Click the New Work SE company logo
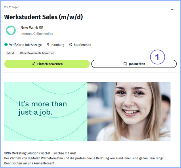 tap(11, 30)
